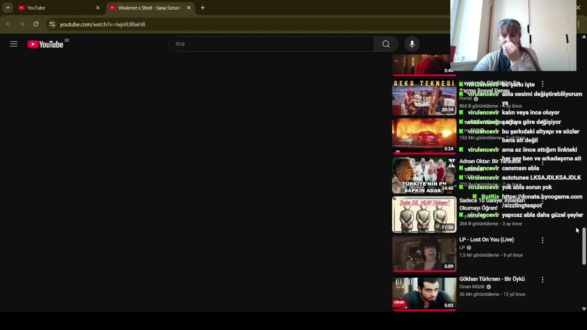
Task: Click the 'yok abla sorun yok' chat message
Action: pyautogui.click(x=527, y=187)
